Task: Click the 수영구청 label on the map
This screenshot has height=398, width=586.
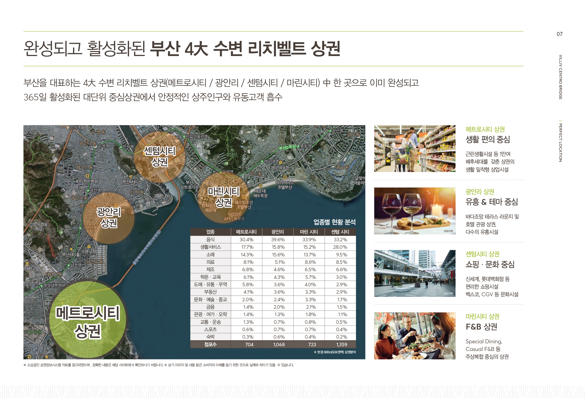Action: coord(89,252)
